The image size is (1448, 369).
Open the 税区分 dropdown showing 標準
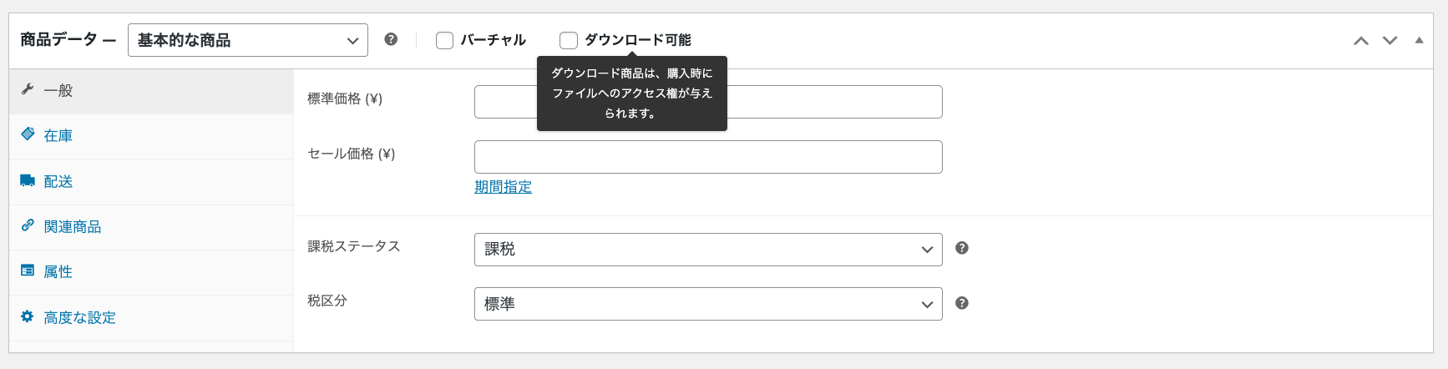tap(707, 304)
